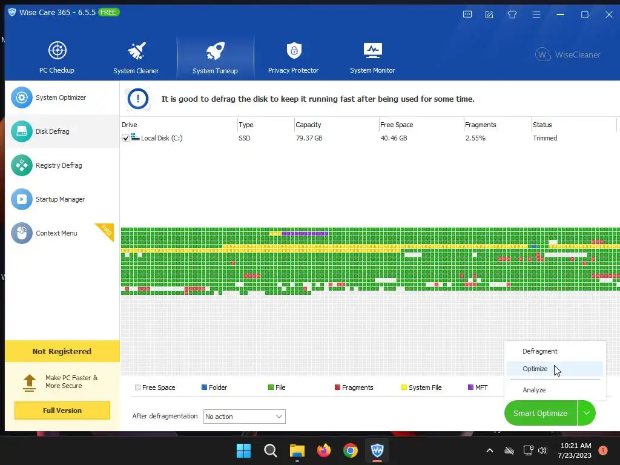
Task: Open the notification badge in tray
Action: click(x=603, y=450)
